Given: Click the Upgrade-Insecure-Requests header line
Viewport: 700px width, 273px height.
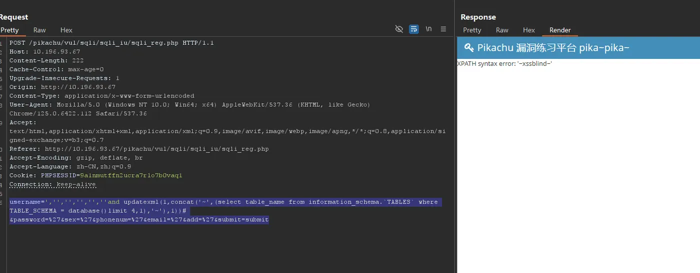Looking at the screenshot, I should (64, 78).
